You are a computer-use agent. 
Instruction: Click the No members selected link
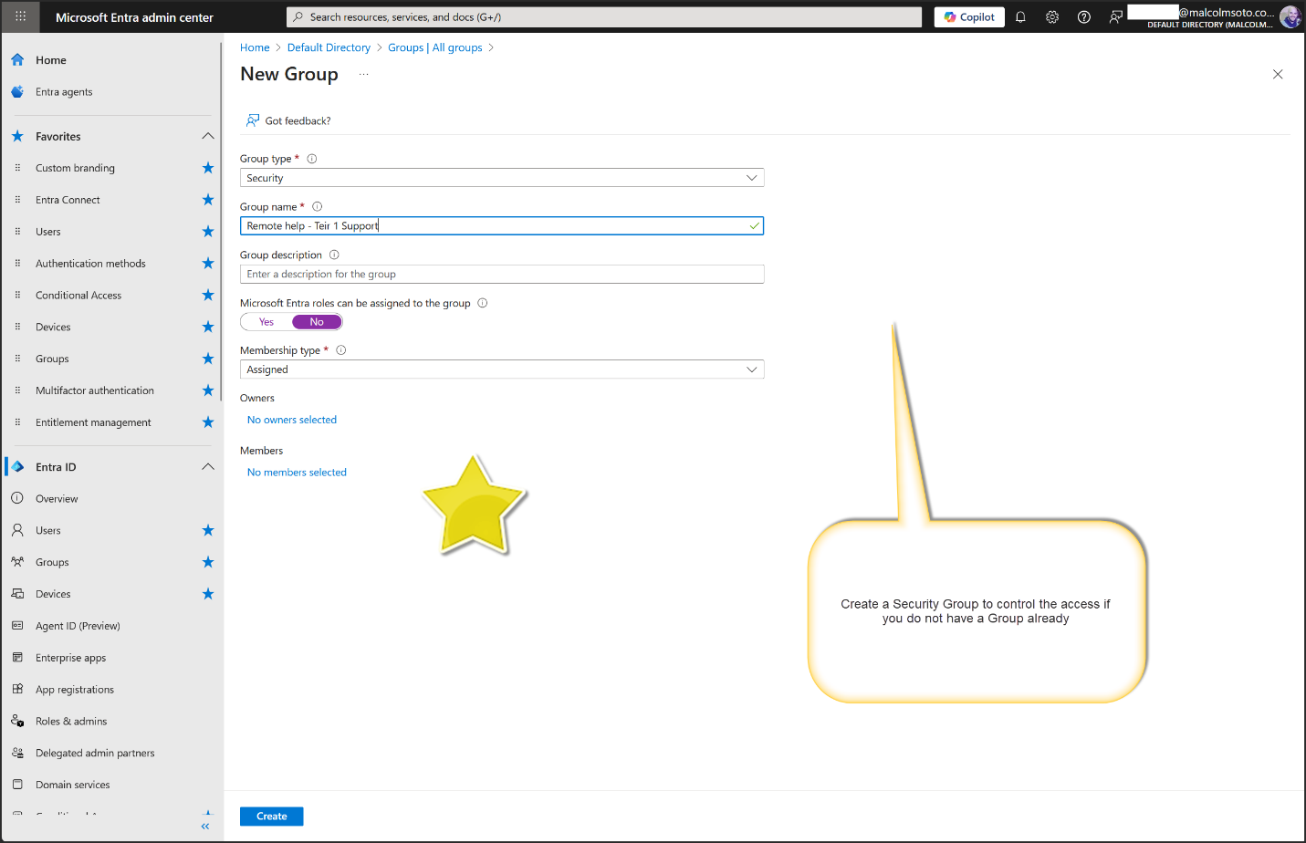pos(297,473)
